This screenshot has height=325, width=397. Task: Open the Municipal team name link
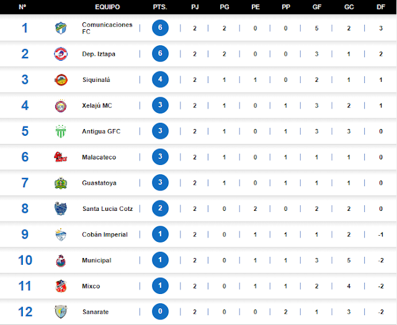coord(97,260)
